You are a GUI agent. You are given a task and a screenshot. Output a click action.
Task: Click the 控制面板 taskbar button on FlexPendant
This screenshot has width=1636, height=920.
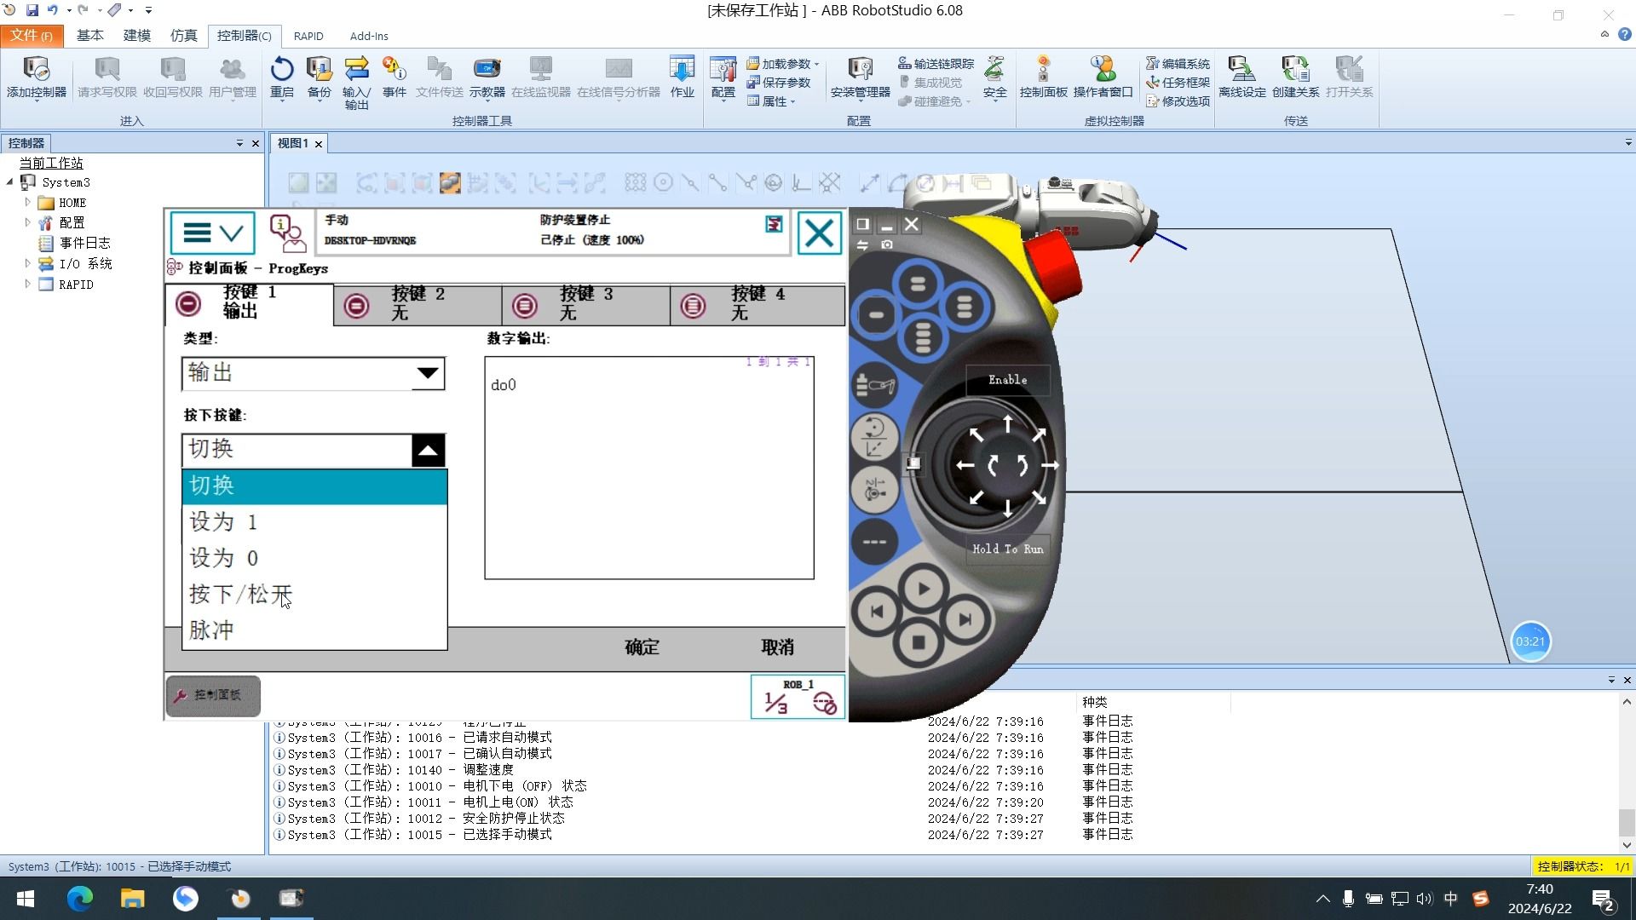[213, 696]
